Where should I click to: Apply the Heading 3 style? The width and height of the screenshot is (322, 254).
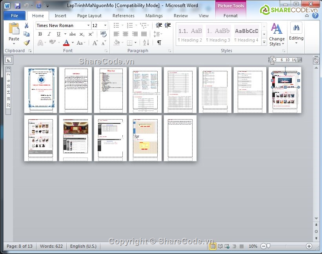tap(218, 34)
